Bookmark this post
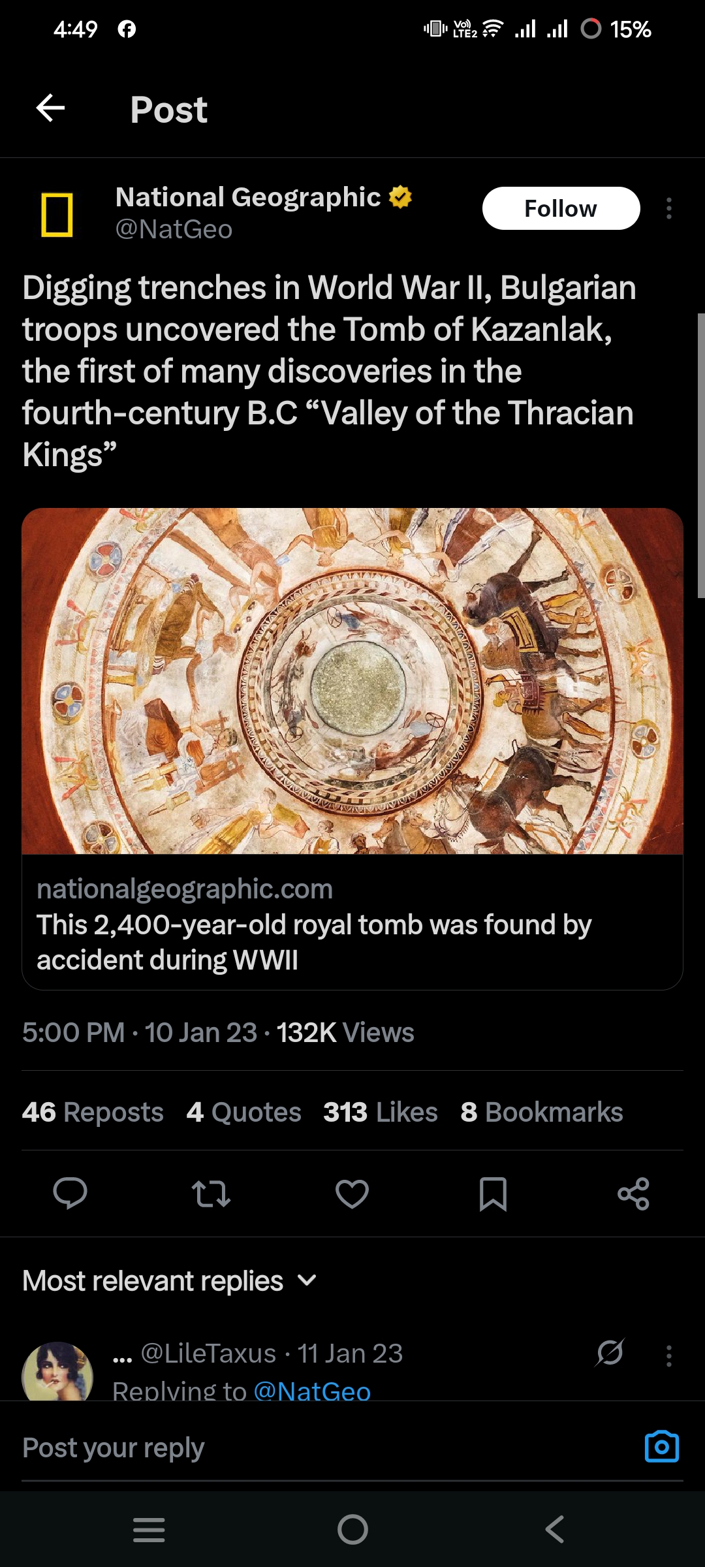Image resolution: width=705 pixels, height=1567 pixels. pyautogui.click(x=493, y=1194)
